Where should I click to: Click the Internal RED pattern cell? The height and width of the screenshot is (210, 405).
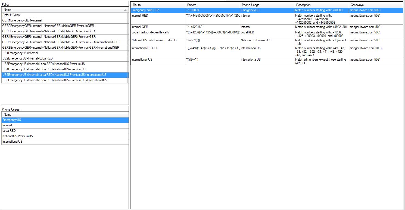213,19
